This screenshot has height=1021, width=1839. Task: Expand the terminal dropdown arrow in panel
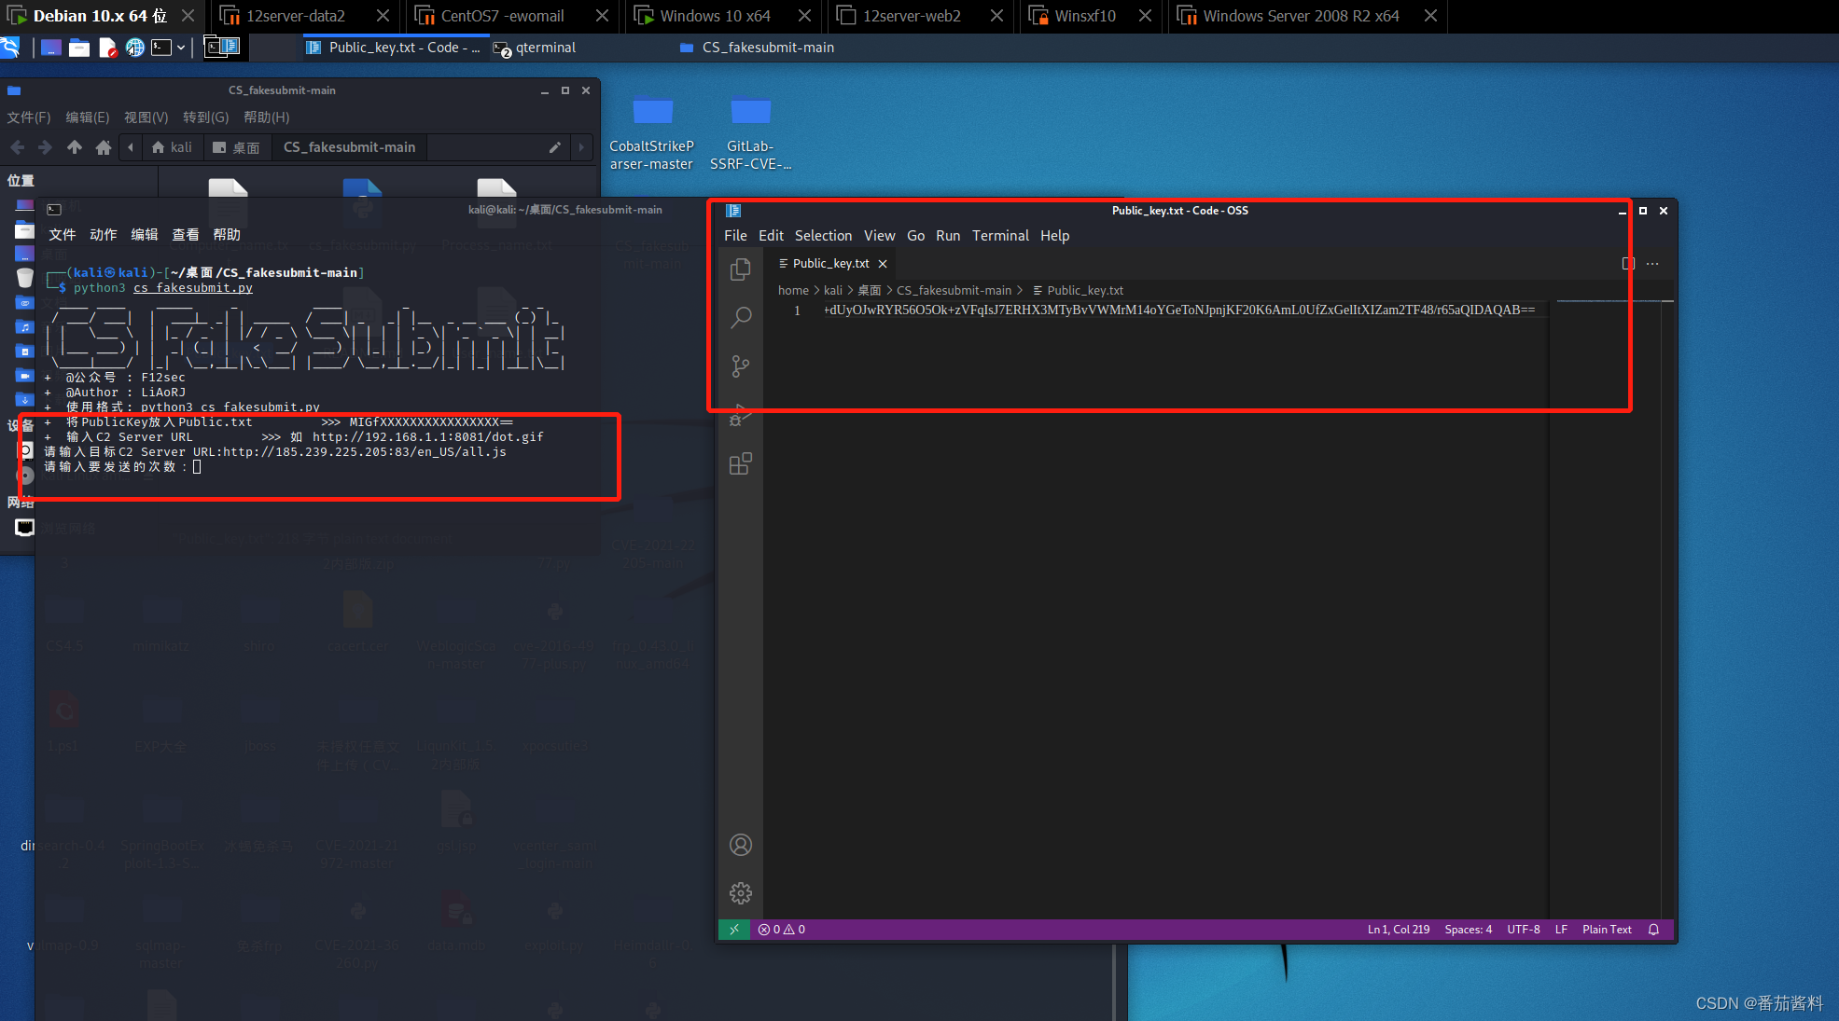pyautogui.click(x=181, y=48)
